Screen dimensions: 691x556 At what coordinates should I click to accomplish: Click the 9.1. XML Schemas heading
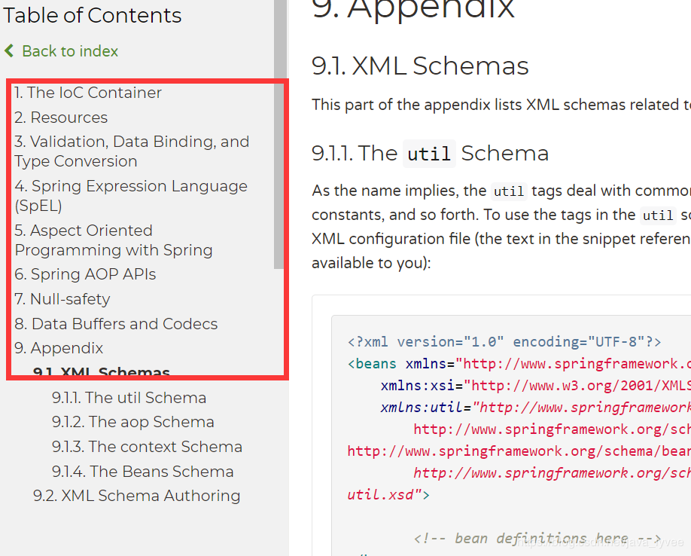420,66
